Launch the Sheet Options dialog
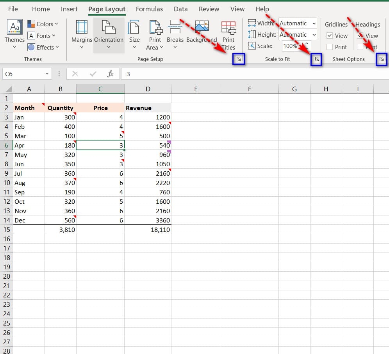Viewport: 389px width, 354px height. coord(382,59)
